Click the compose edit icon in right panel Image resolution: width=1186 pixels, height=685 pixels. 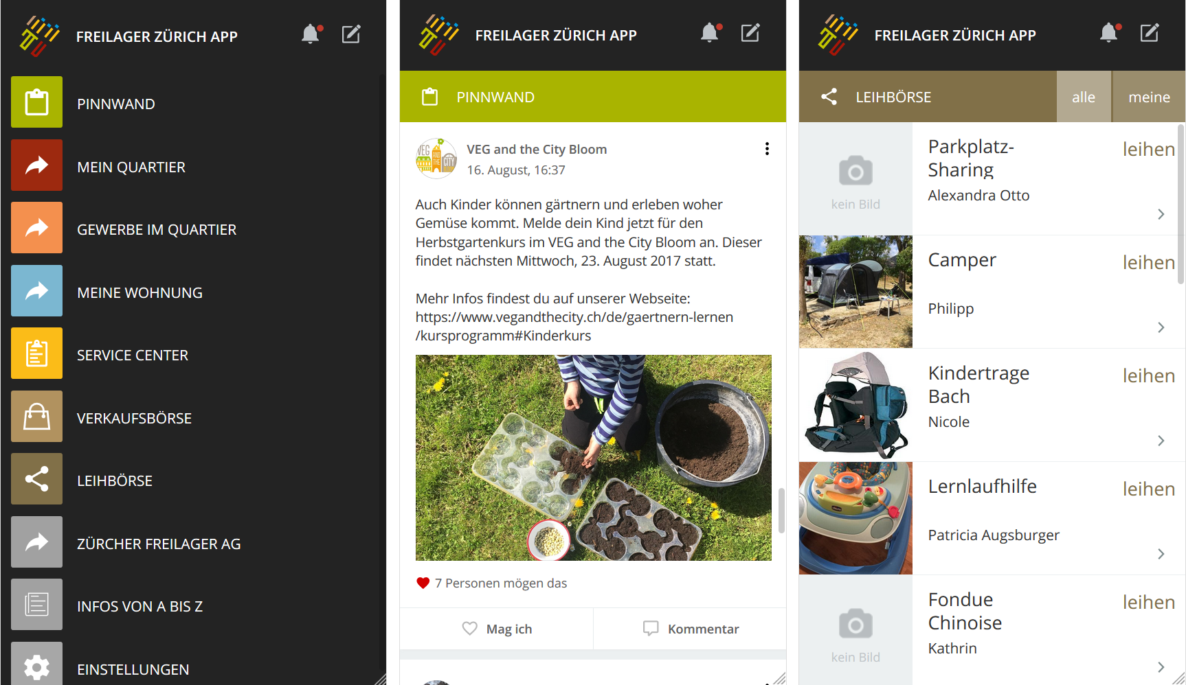tap(1150, 33)
